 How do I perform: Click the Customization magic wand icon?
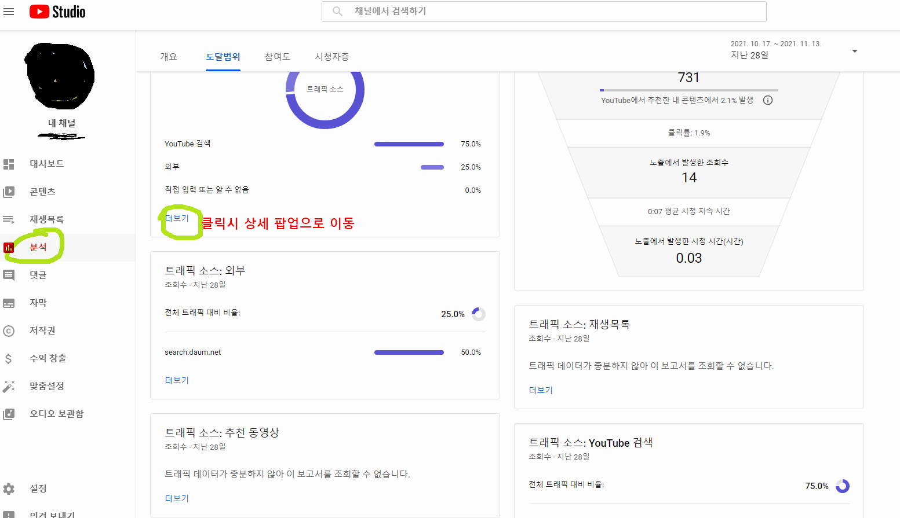tap(9, 387)
